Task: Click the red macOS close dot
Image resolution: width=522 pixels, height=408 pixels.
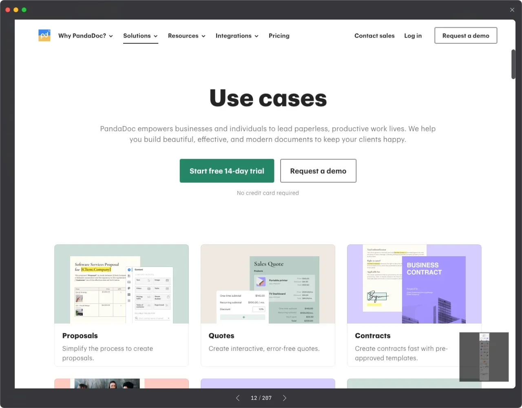Action: 8,10
